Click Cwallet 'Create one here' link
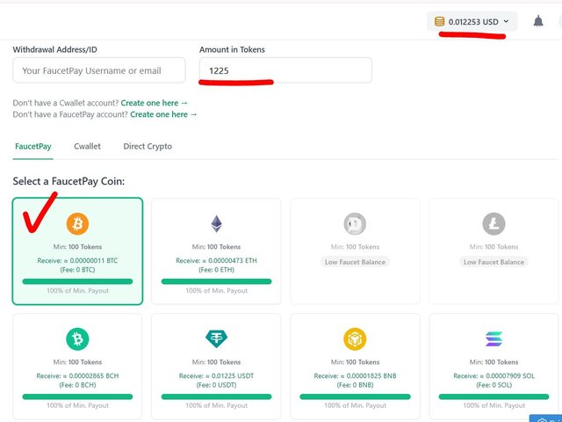562x422 pixels. click(155, 103)
